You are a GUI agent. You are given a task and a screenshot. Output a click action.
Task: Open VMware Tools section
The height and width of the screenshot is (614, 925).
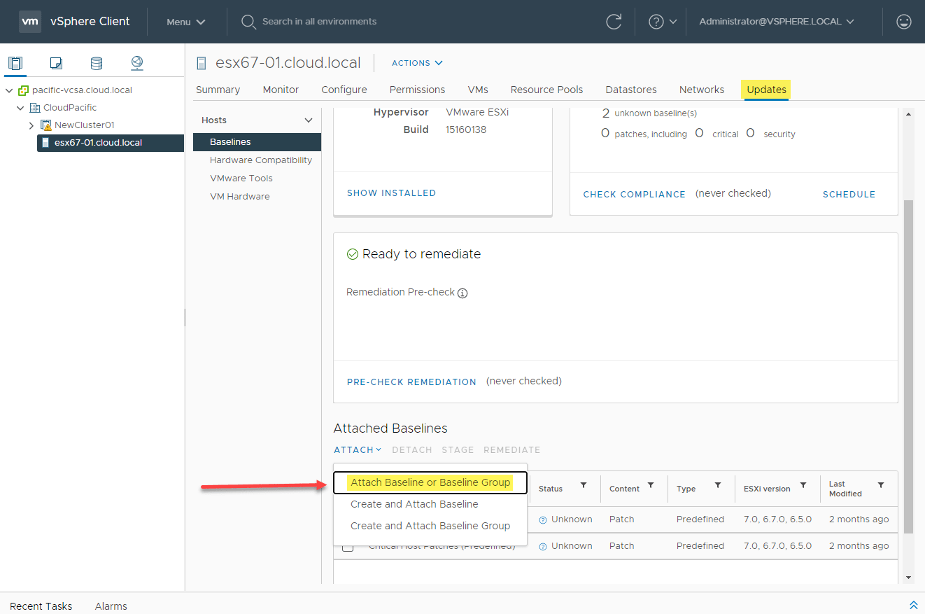click(x=241, y=179)
